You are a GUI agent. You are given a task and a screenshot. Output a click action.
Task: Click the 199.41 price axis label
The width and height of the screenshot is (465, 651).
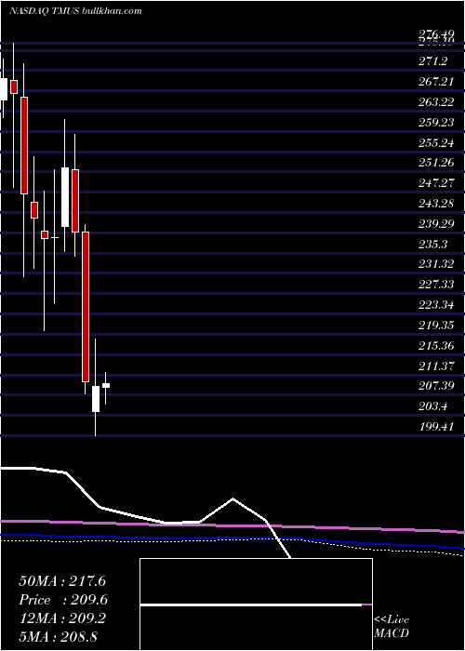(x=436, y=426)
